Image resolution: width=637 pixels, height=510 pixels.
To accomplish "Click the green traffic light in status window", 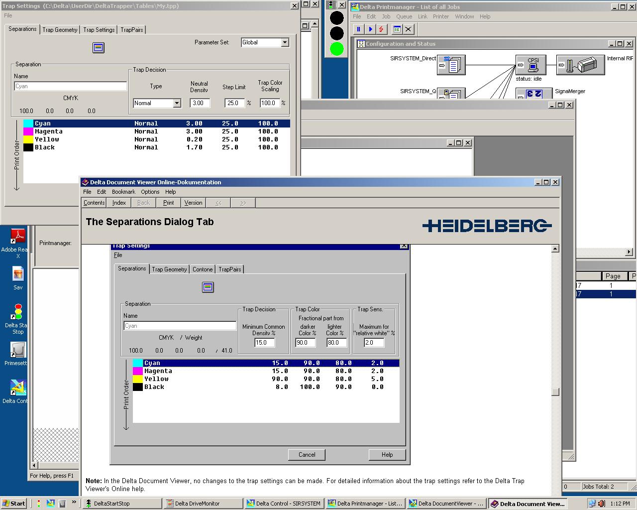I will (x=337, y=49).
